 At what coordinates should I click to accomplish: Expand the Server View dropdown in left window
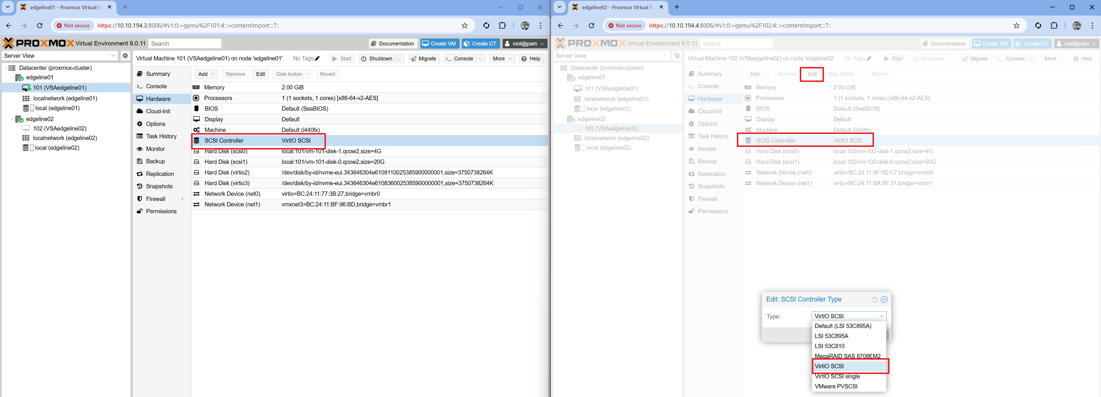[113, 55]
